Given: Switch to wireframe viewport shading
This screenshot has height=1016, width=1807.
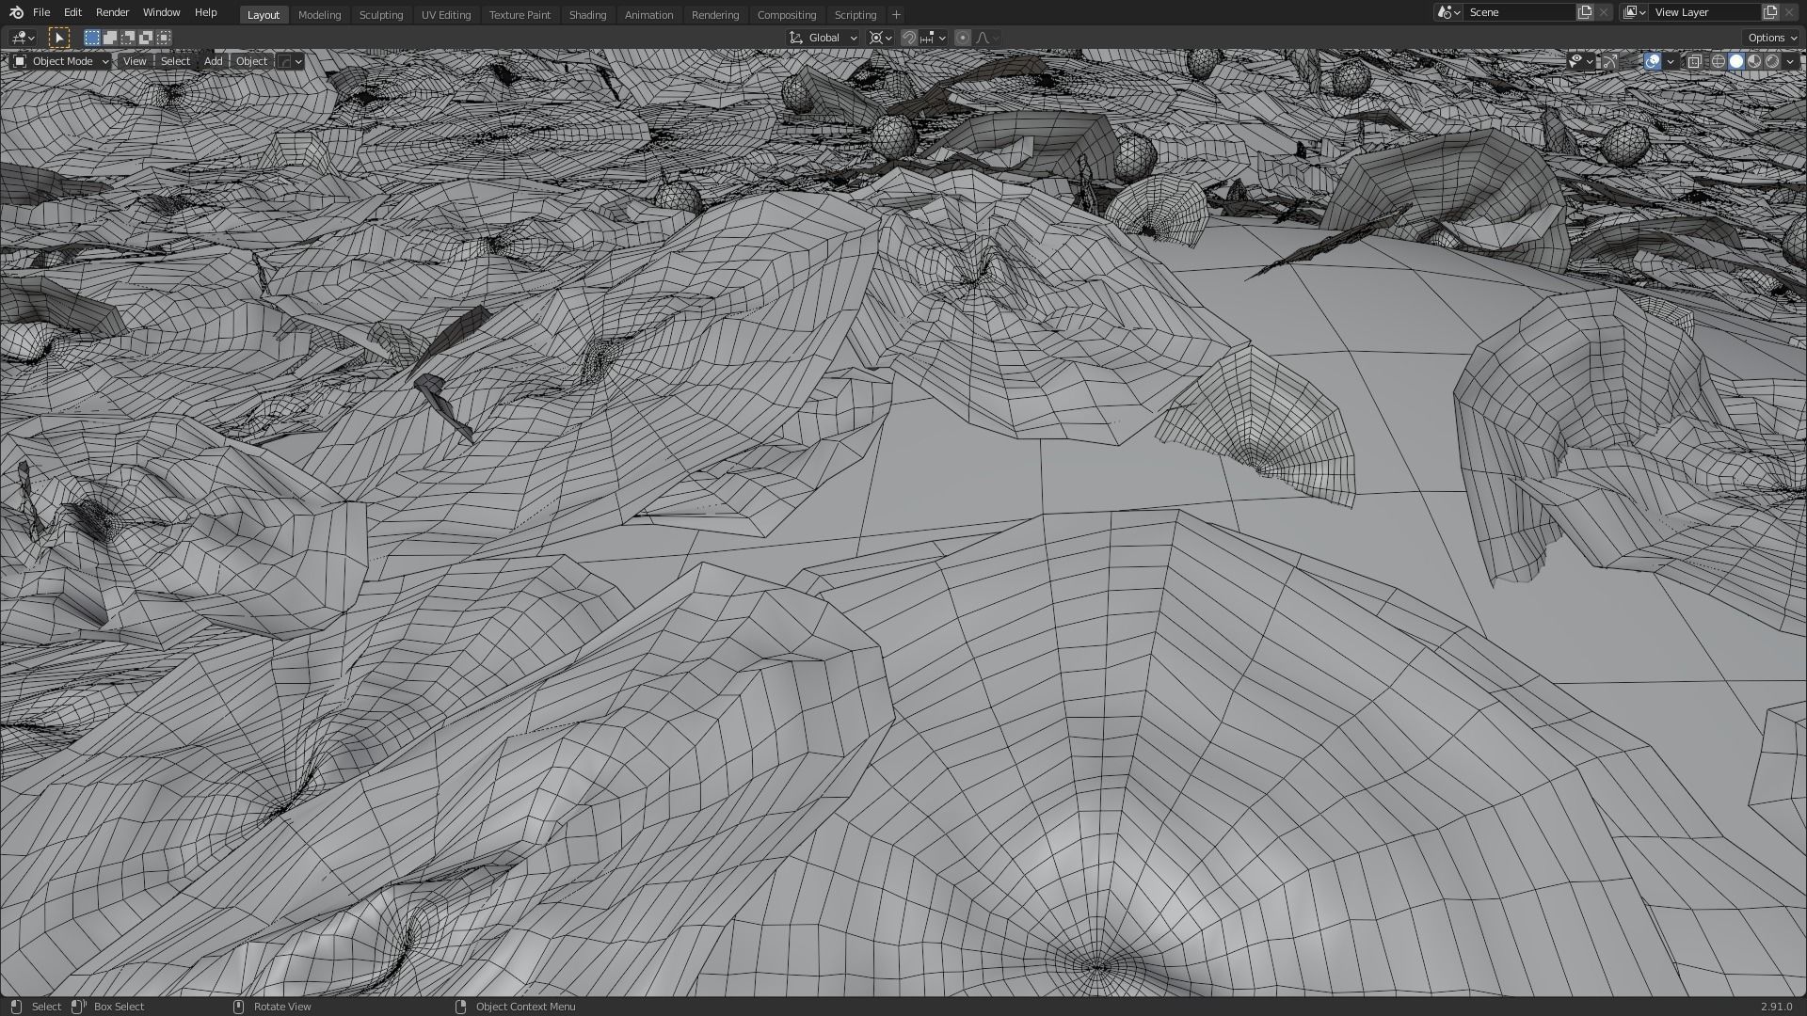Looking at the screenshot, I should point(1718,61).
